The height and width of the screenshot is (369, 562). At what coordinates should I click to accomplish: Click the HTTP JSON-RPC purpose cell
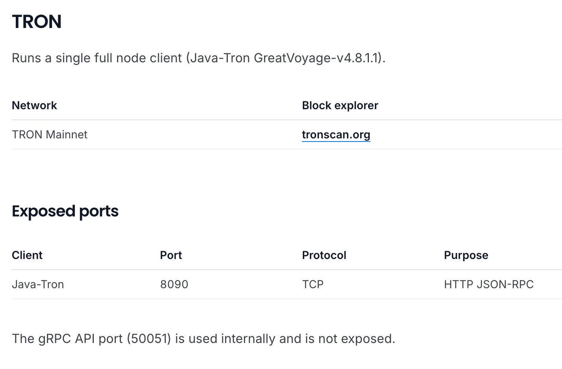(489, 284)
